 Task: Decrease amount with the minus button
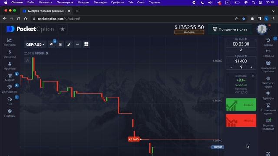(231, 67)
